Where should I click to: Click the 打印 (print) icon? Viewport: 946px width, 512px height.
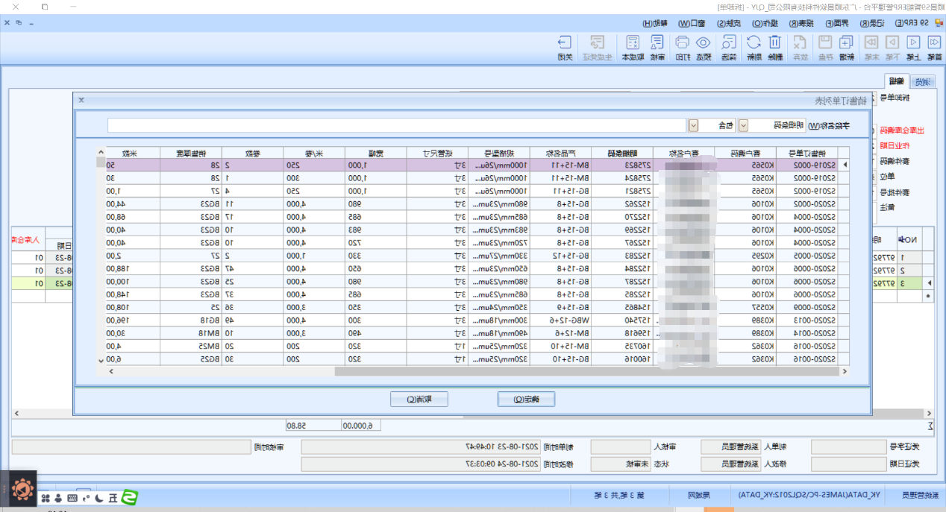[682, 47]
